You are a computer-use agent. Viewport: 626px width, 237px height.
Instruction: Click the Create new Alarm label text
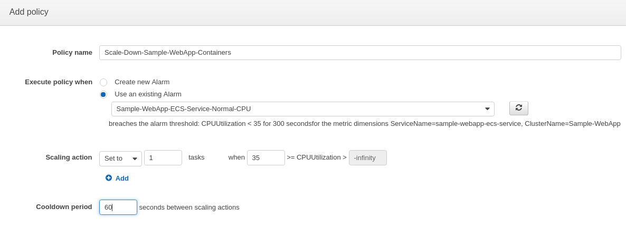coord(142,82)
